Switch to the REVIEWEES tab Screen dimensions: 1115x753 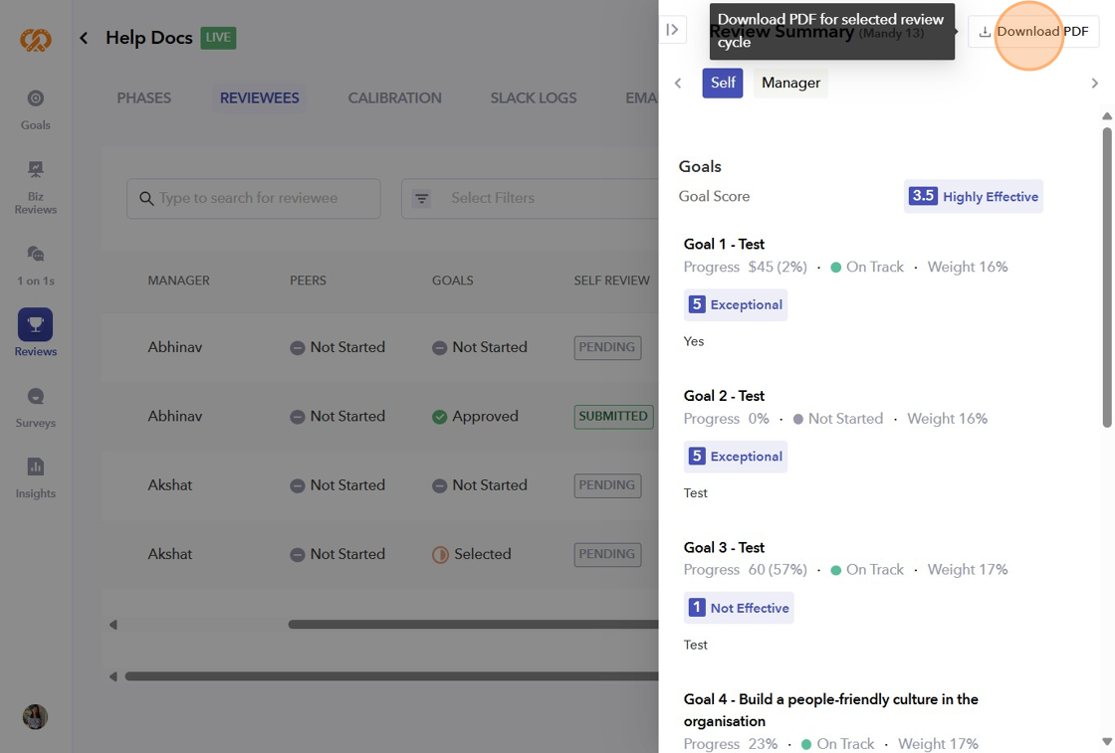point(260,98)
